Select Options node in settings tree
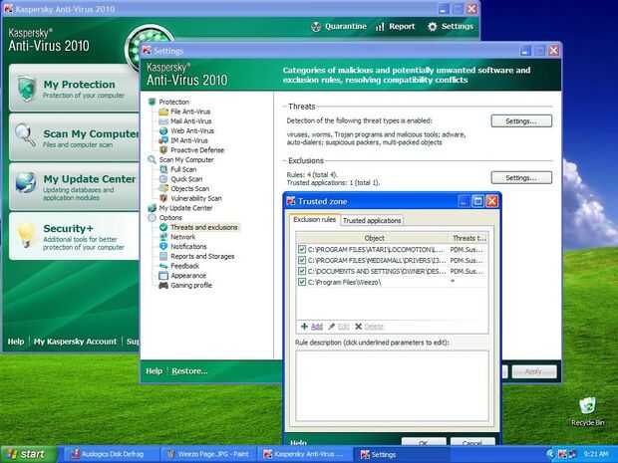This screenshot has height=463, width=618. click(x=170, y=218)
